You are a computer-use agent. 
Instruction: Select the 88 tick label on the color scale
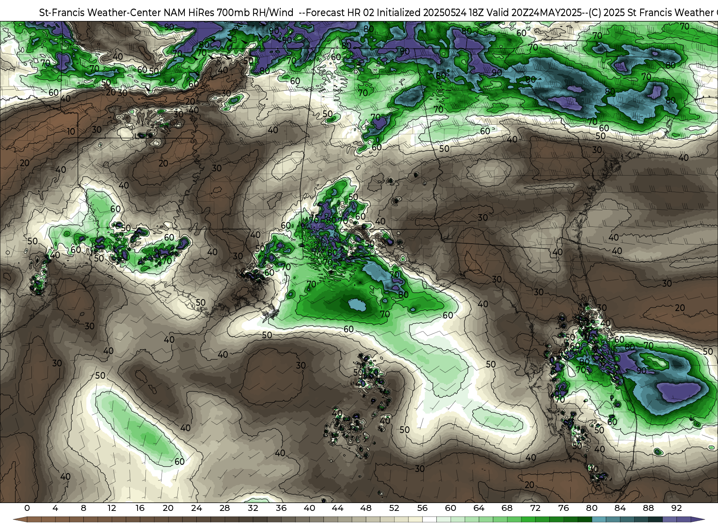648,508
